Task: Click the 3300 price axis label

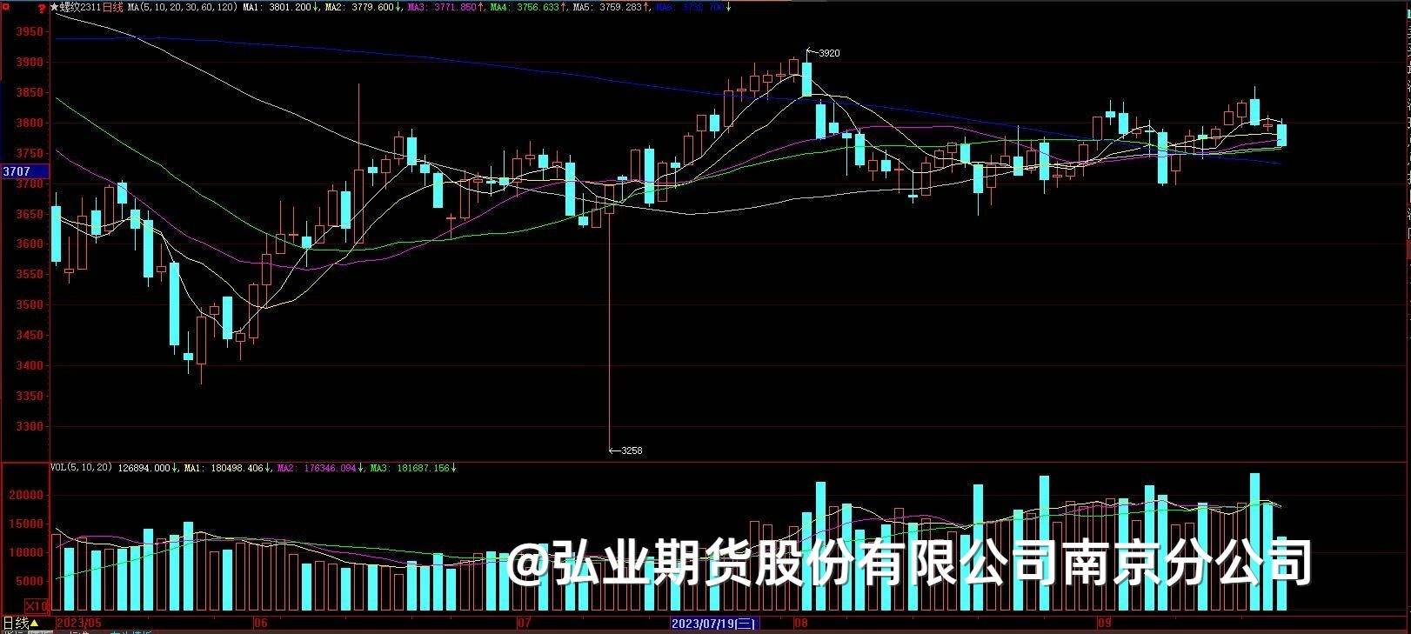Action: point(29,427)
